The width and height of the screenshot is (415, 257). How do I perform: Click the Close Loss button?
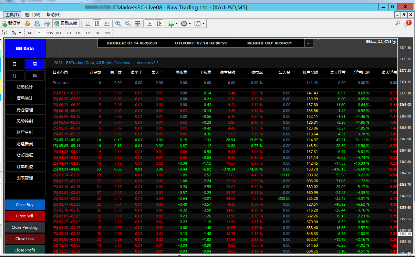tap(25, 239)
